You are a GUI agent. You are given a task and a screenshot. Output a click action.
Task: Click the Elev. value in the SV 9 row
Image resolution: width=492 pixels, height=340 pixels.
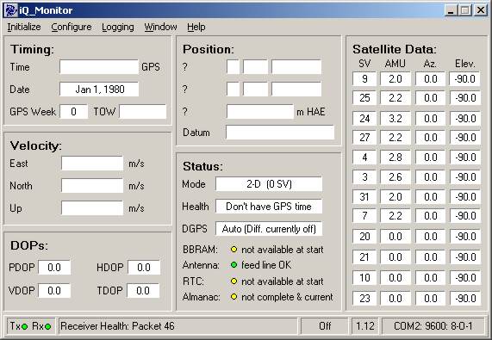(464, 78)
